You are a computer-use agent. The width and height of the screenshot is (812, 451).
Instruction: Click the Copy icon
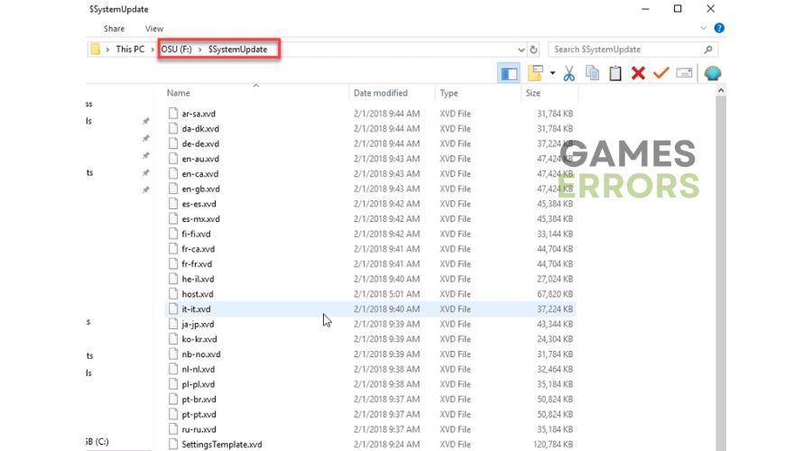(593, 73)
